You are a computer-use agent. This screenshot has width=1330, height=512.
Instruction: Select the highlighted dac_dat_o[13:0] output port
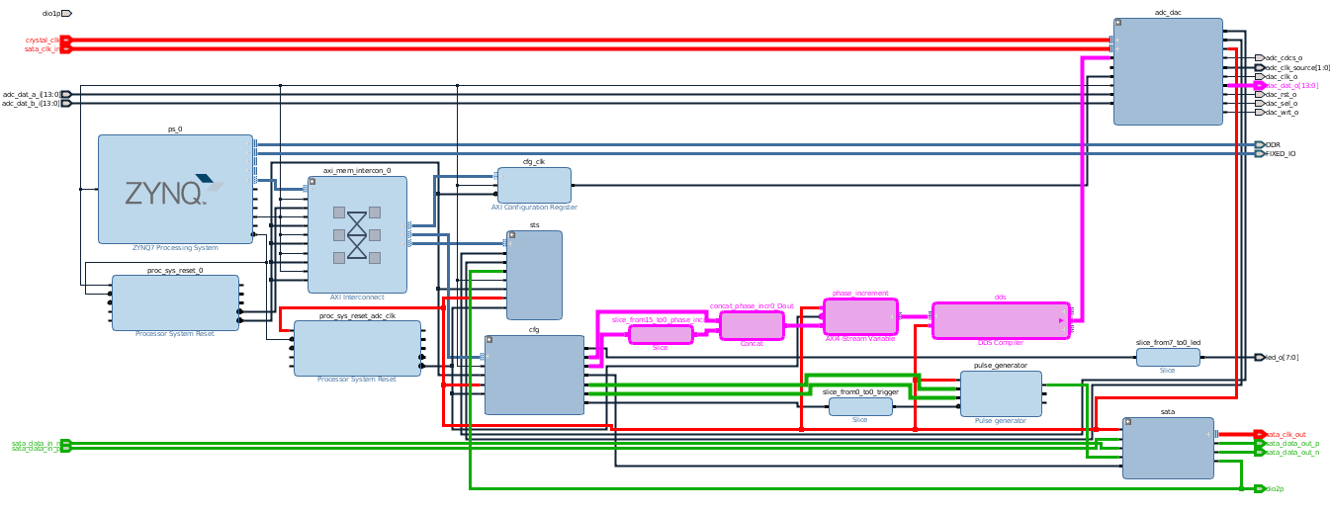tap(1260, 85)
